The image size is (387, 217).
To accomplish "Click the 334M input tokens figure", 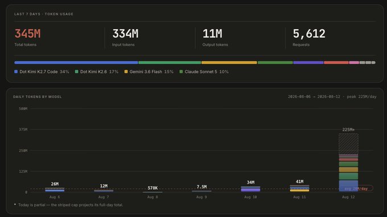I will point(125,34).
